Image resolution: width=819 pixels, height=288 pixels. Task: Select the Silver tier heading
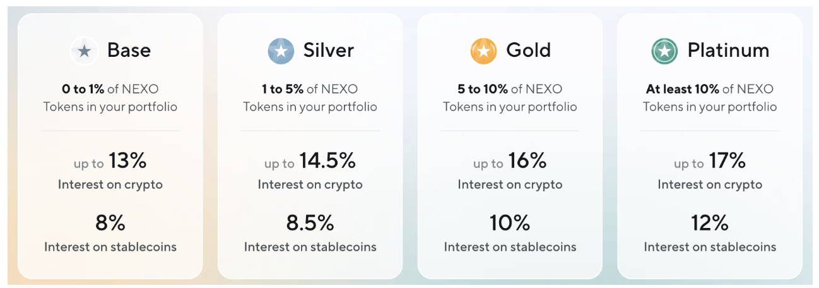(329, 50)
